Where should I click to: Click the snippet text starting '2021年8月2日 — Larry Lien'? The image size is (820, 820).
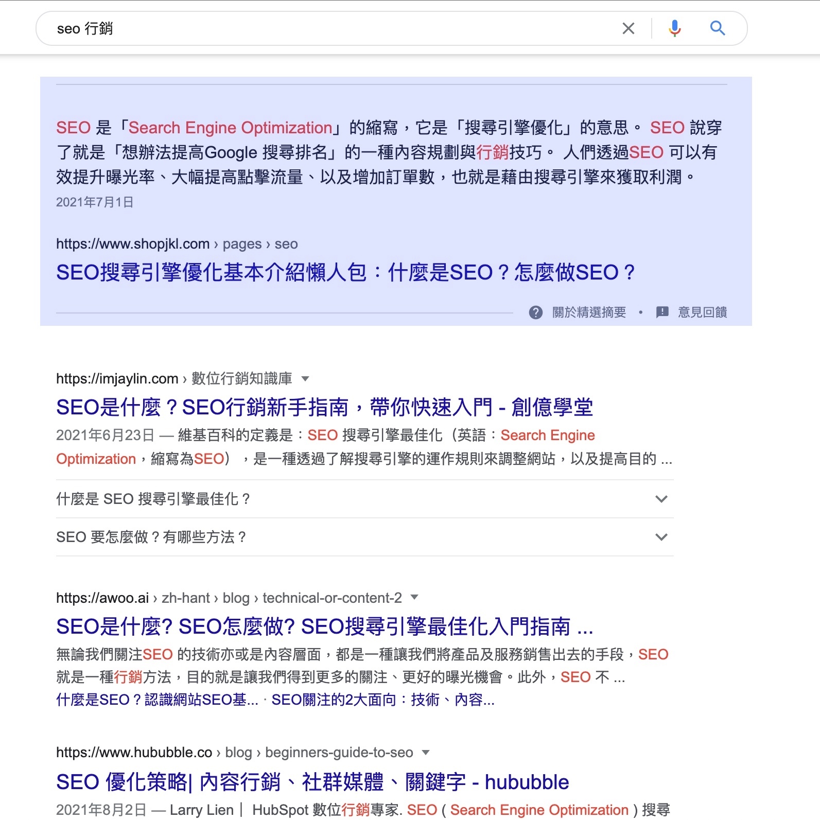(x=363, y=810)
